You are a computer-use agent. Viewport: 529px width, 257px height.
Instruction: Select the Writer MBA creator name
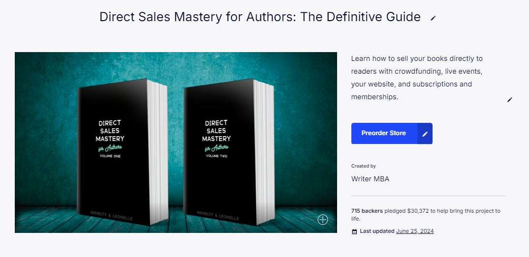370,179
